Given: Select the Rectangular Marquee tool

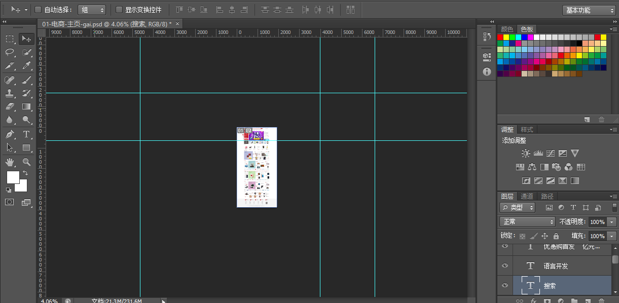Looking at the screenshot, I should coord(10,39).
